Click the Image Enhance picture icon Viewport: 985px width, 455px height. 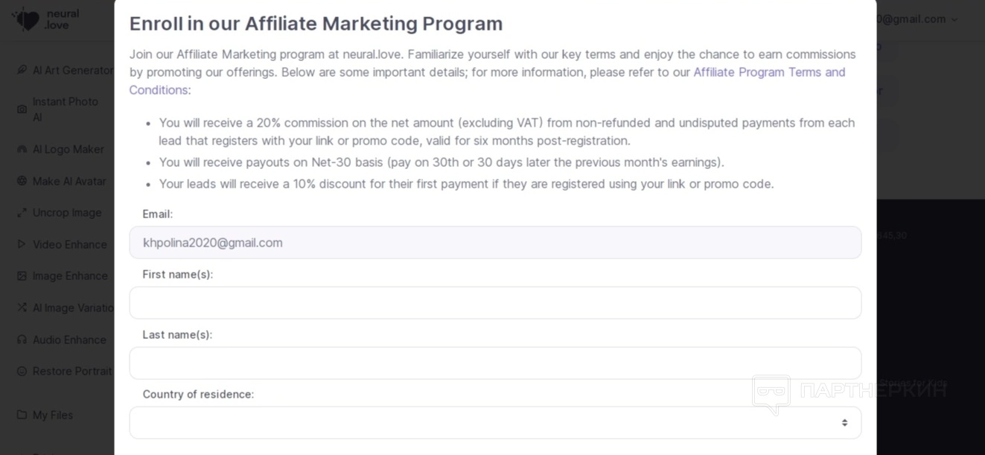tap(22, 276)
